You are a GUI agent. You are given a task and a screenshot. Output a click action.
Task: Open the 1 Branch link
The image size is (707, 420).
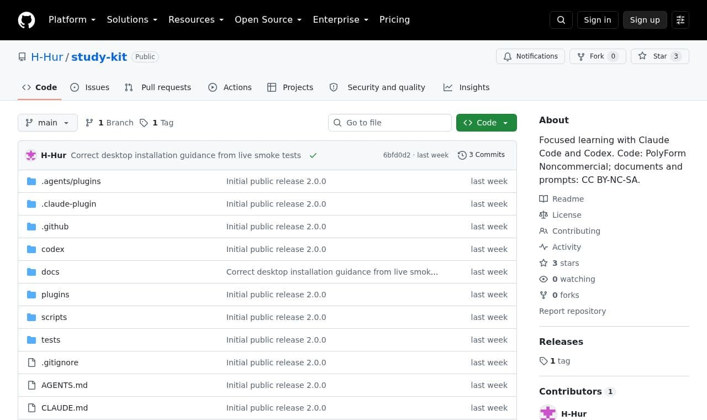tap(109, 123)
